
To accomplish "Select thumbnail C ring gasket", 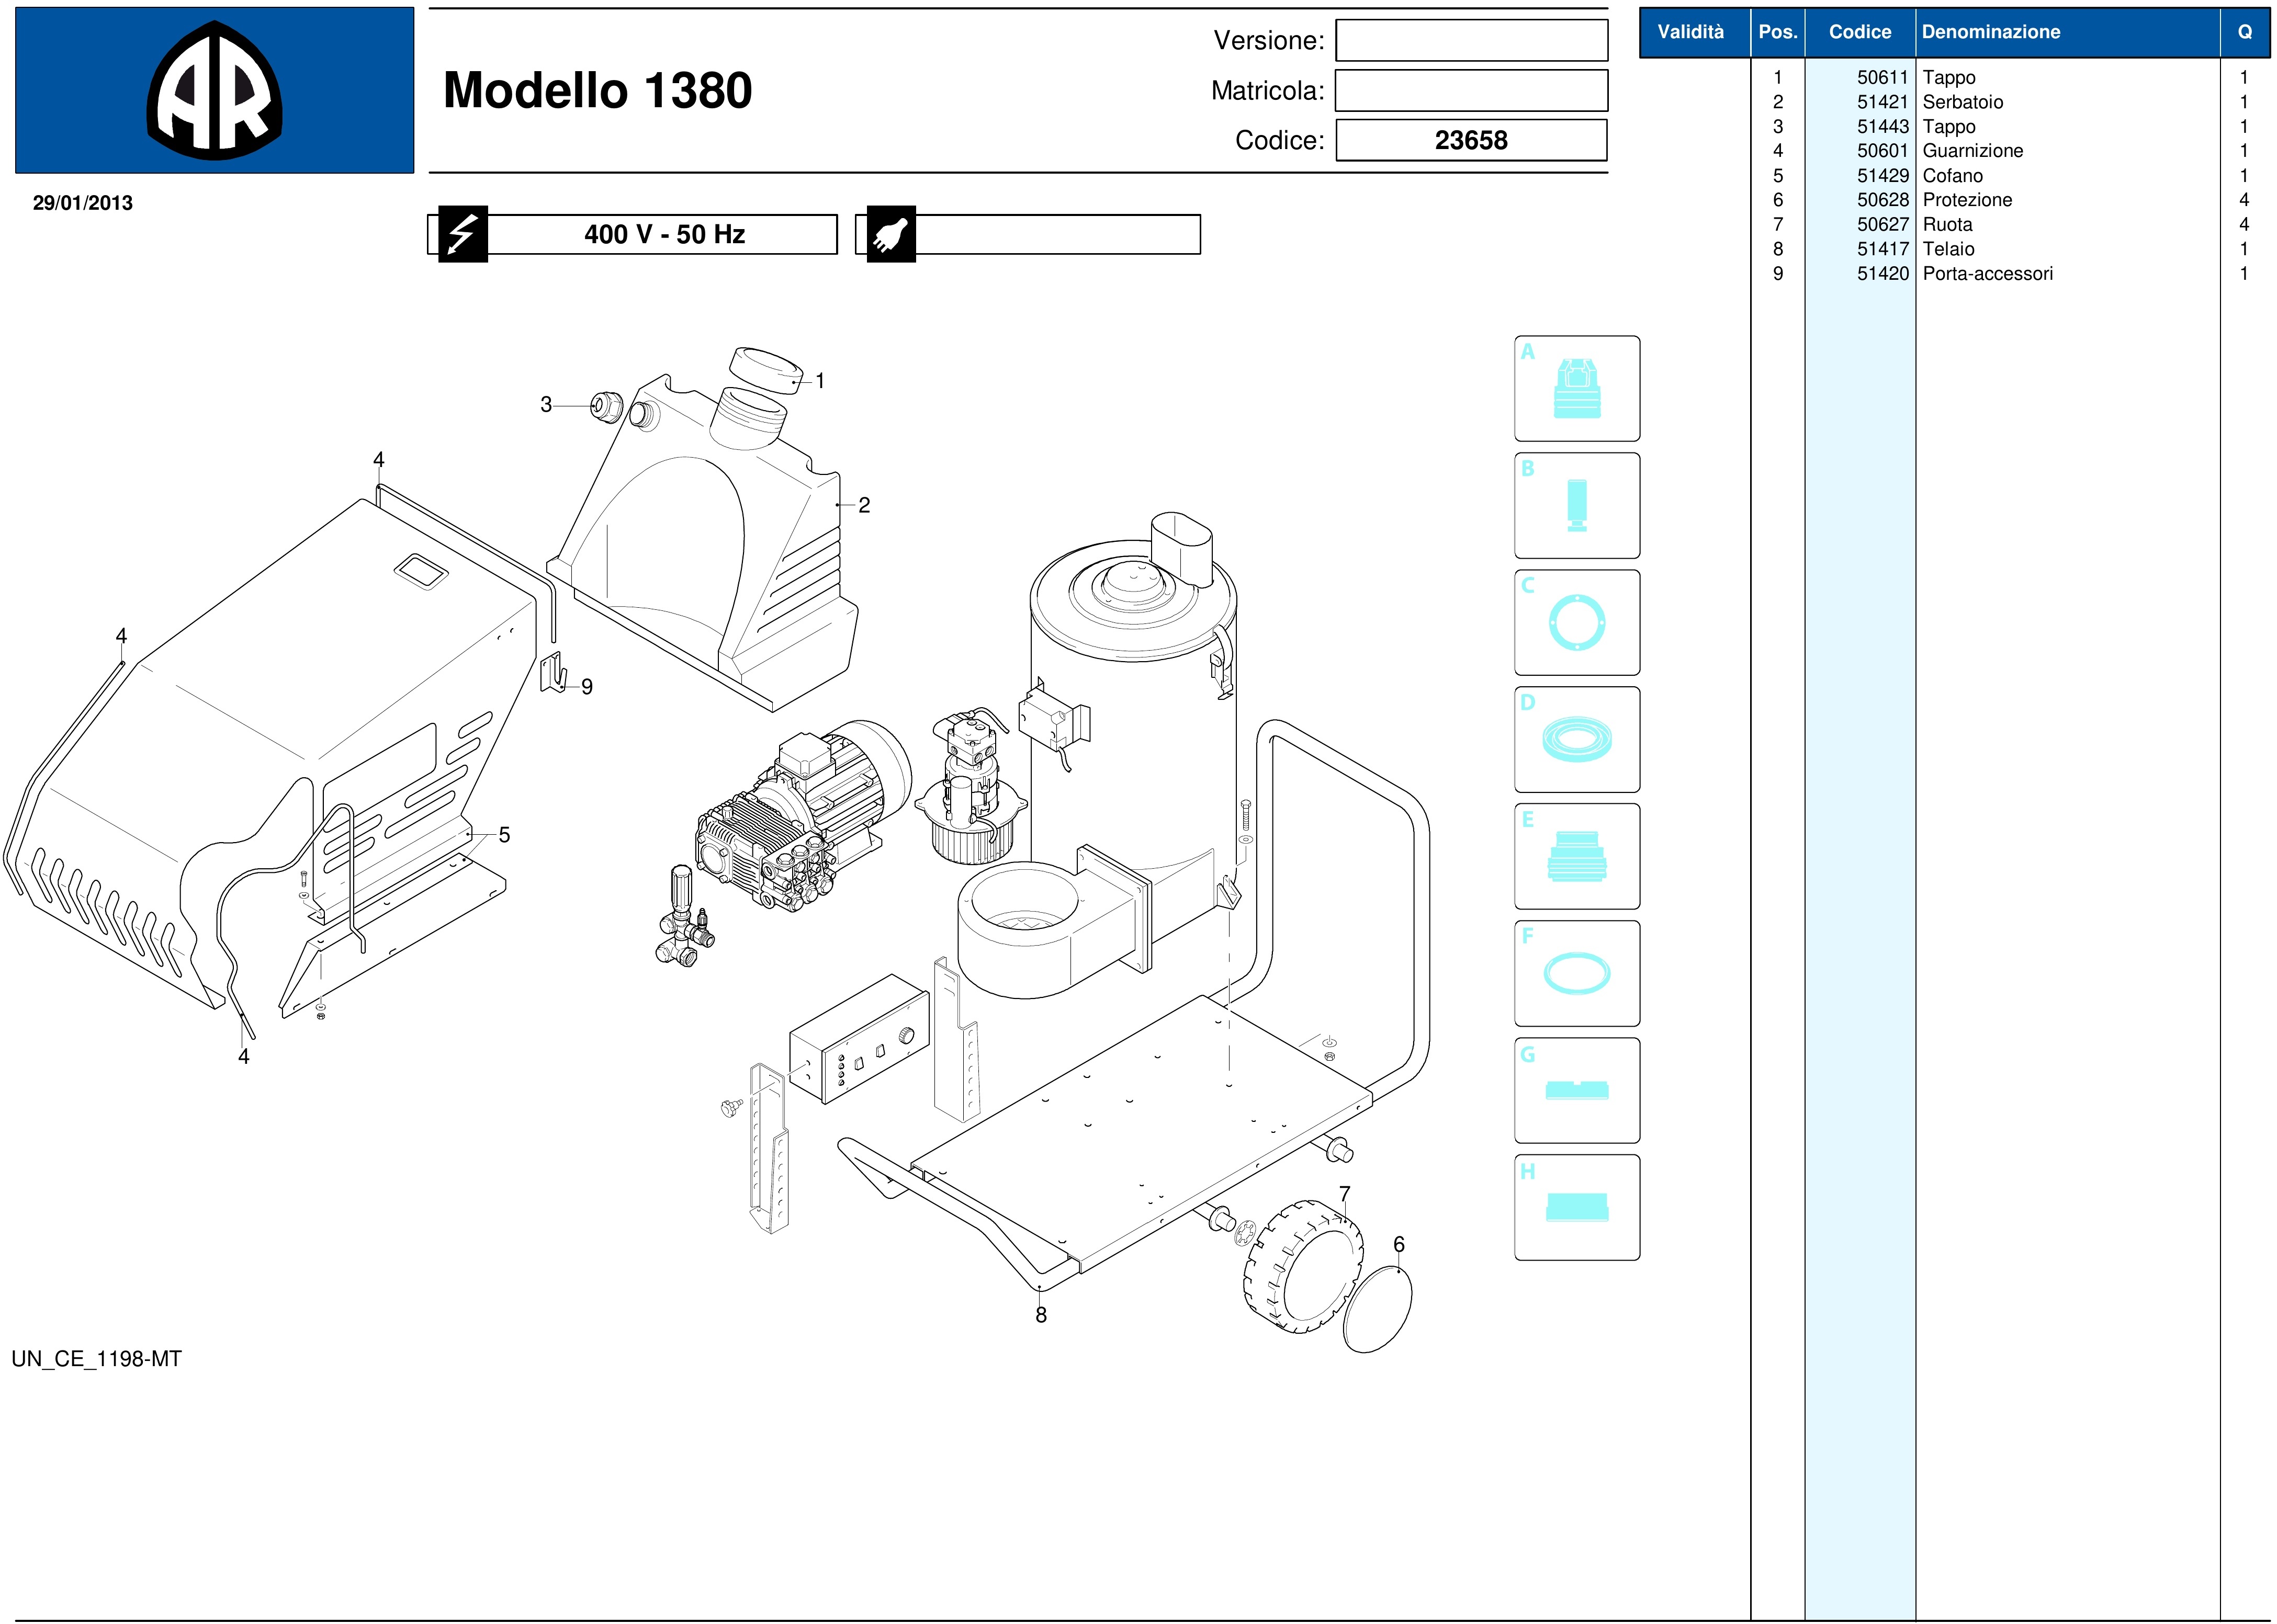I will pyautogui.click(x=1577, y=622).
